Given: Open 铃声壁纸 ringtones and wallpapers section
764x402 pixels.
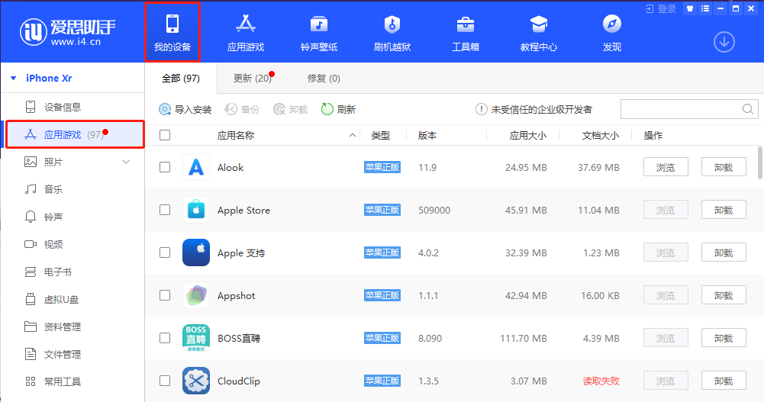Looking at the screenshot, I should 319,32.
